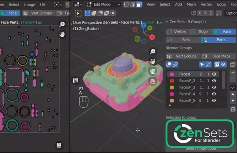Open the Options dropdown in header

231,13
